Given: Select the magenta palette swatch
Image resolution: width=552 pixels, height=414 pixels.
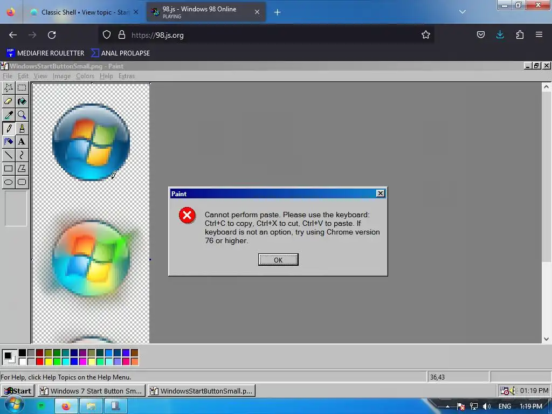Looking at the screenshot, I should [x=82, y=361].
